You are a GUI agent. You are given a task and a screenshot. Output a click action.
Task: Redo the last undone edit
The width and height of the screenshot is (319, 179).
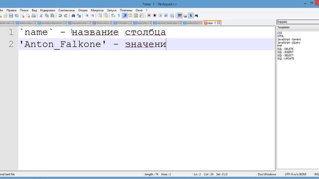pyautogui.click(x=66, y=15)
